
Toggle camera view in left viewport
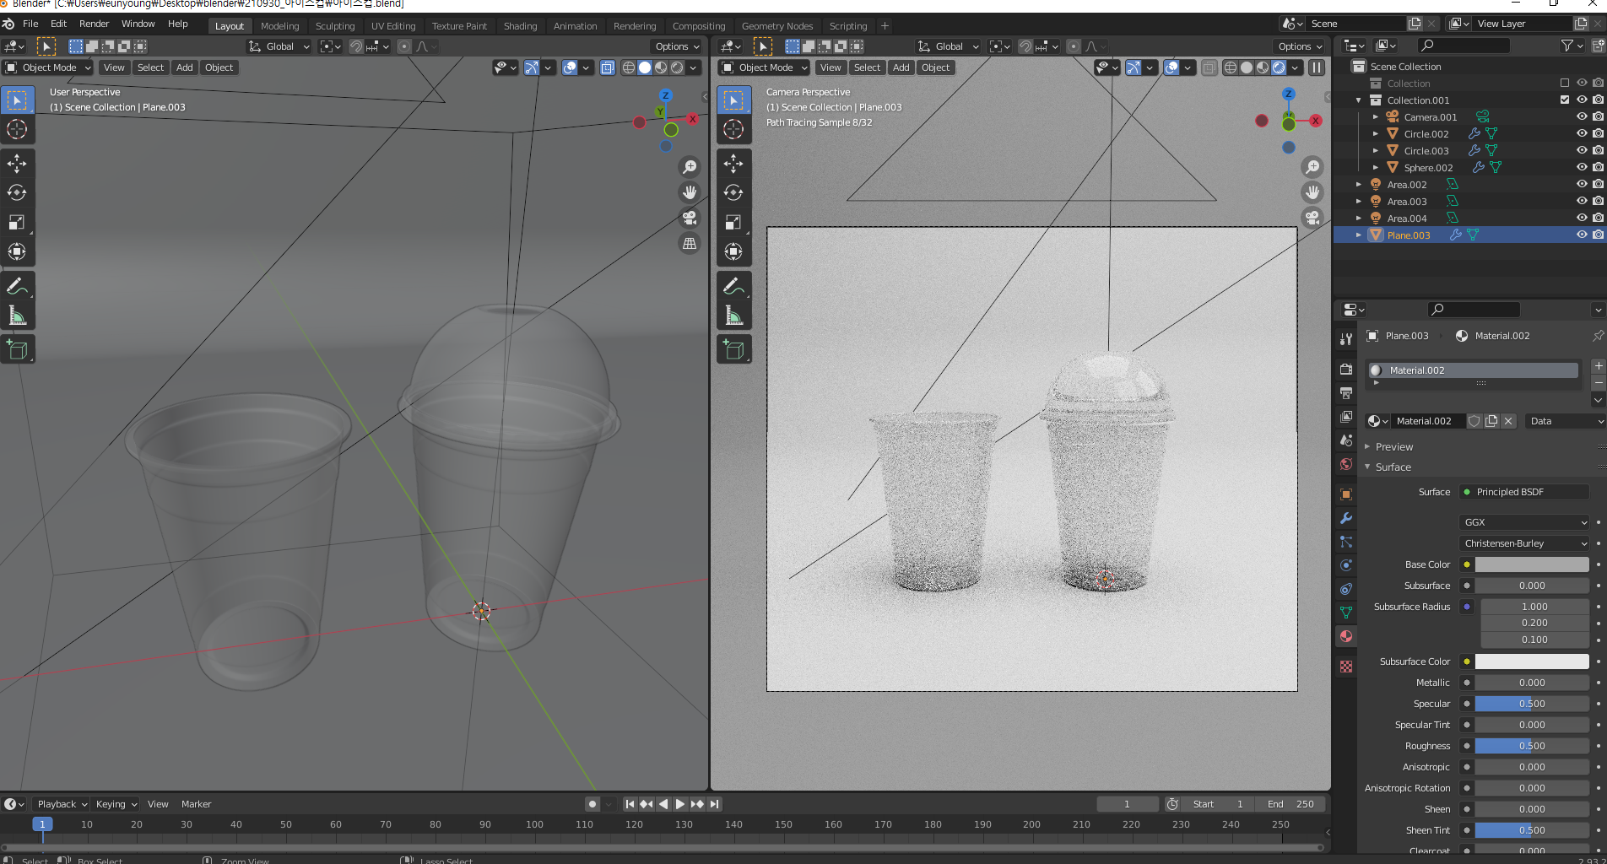[690, 218]
